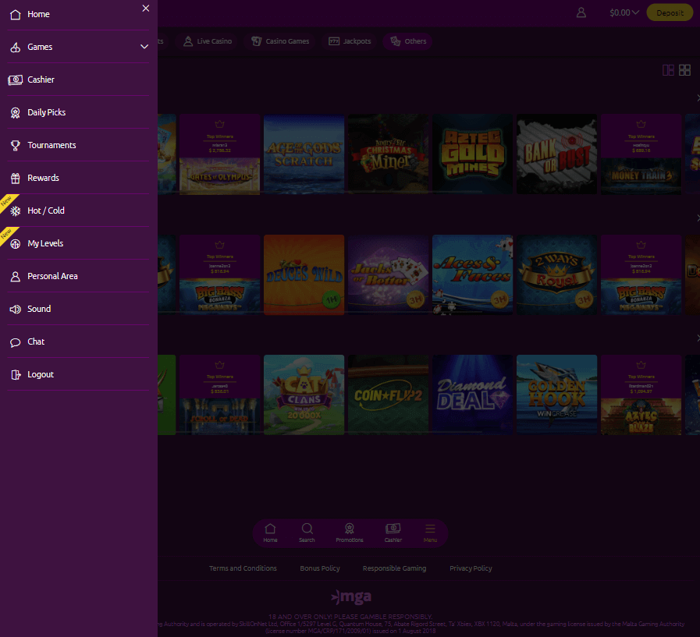This screenshot has height=637, width=700.
Task: Choose Logout in the side menu
Action: 78,374
